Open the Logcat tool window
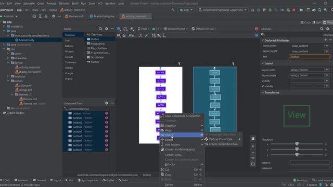 tap(56, 180)
